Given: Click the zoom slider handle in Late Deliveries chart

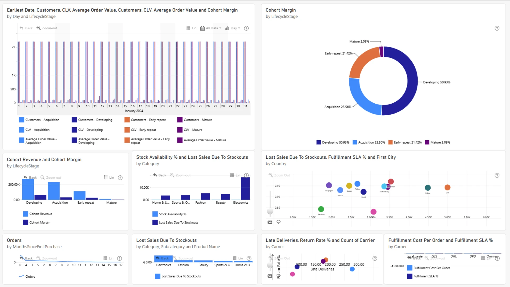Looking at the screenshot, I should click(270, 265).
